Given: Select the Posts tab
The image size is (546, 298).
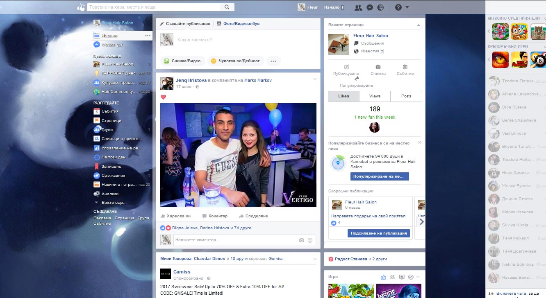Looking at the screenshot, I should [406, 96].
